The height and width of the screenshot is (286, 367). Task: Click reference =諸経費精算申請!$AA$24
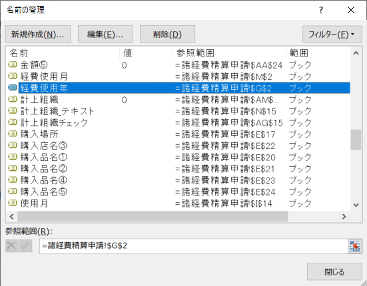click(x=228, y=65)
